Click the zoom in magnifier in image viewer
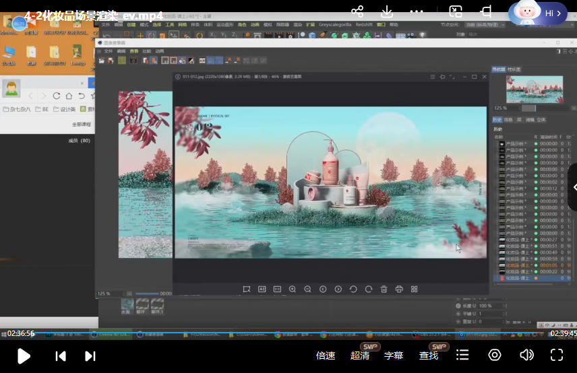577x373 pixels. coord(293,289)
